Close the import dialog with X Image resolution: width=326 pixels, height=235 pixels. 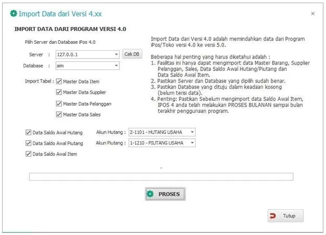coord(312,14)
